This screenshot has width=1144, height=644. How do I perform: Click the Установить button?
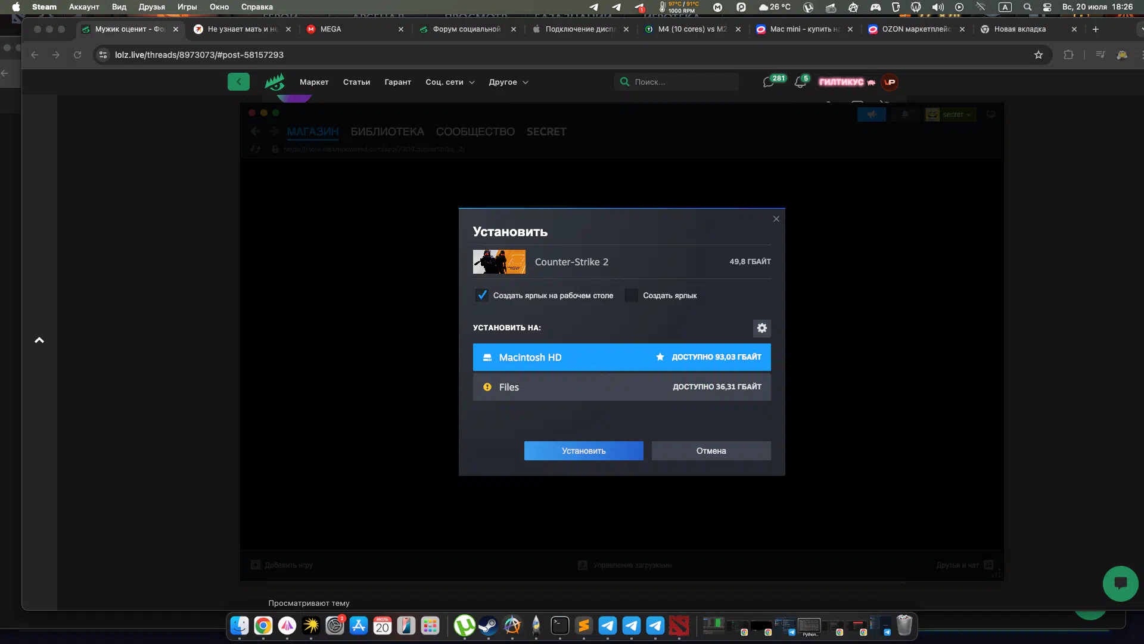[x=583, y=451]
